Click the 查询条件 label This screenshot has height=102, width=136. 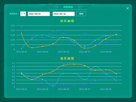click(x=14, y=14)
